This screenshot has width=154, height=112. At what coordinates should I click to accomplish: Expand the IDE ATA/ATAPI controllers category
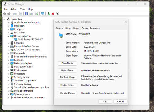tap(8, 50)
